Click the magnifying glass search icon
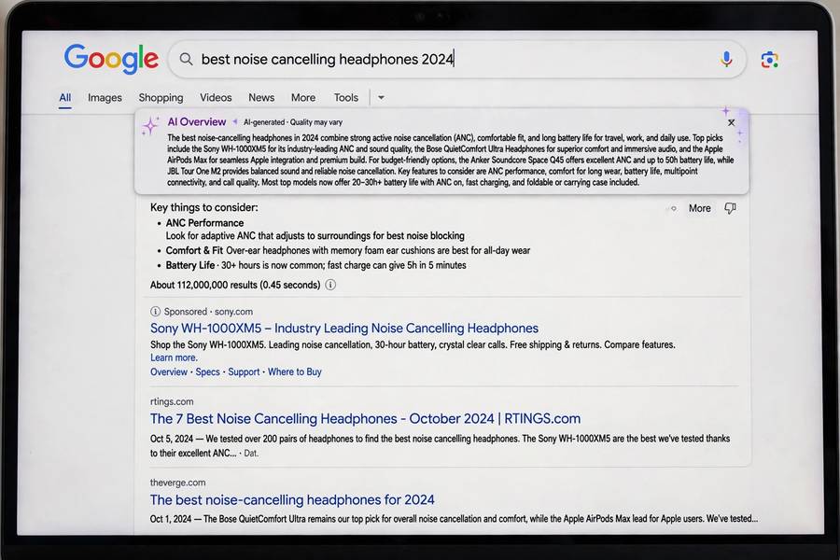Viewport: 840px width, 560px height. click(x=186, y=59)
